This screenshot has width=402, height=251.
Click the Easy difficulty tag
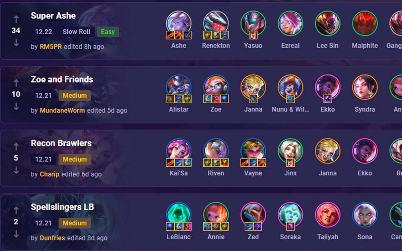108,32
